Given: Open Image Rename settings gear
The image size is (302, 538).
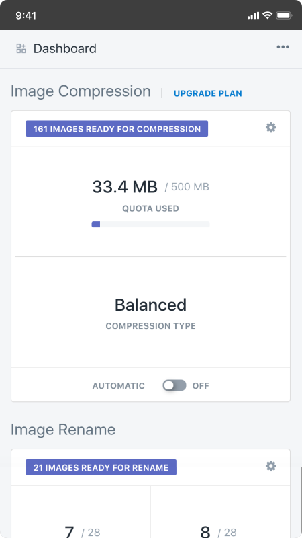Looking at the screenshot, I should pyautogui.click(x=271, y=466).
